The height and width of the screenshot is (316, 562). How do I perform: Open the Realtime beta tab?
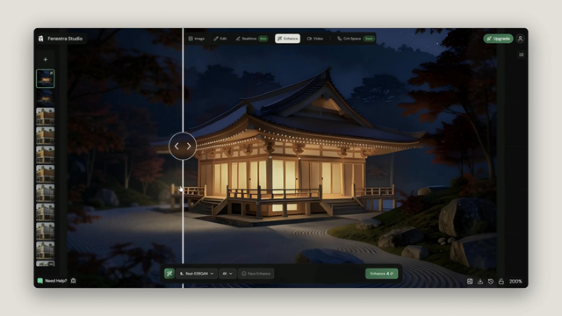coord(252,39)
